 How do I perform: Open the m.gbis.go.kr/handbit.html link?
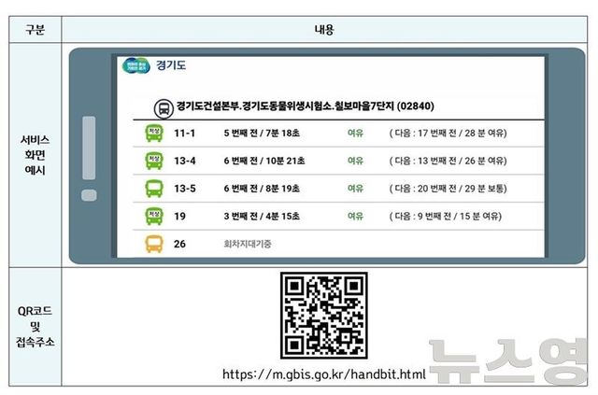point(323,374)
